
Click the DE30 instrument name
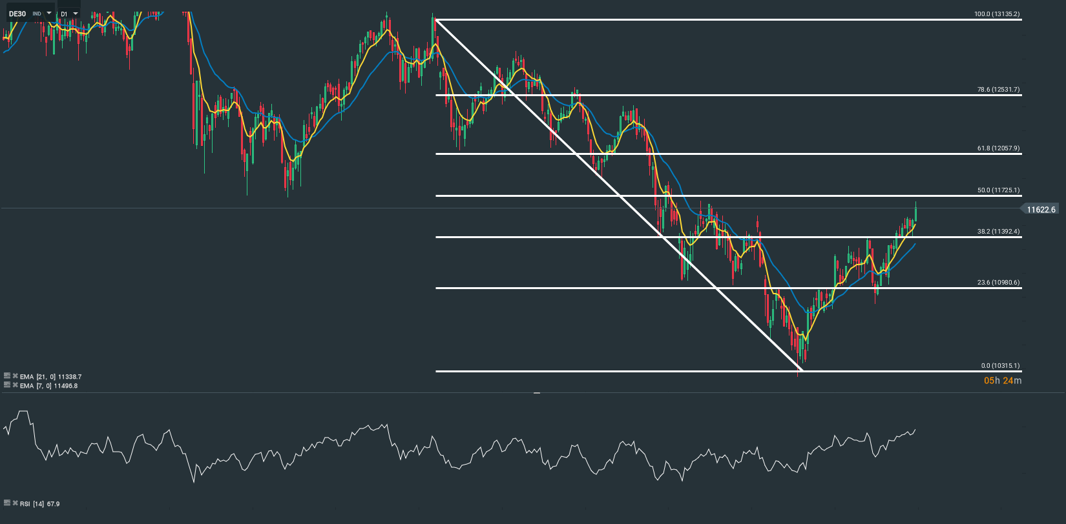tap(17, 14)
